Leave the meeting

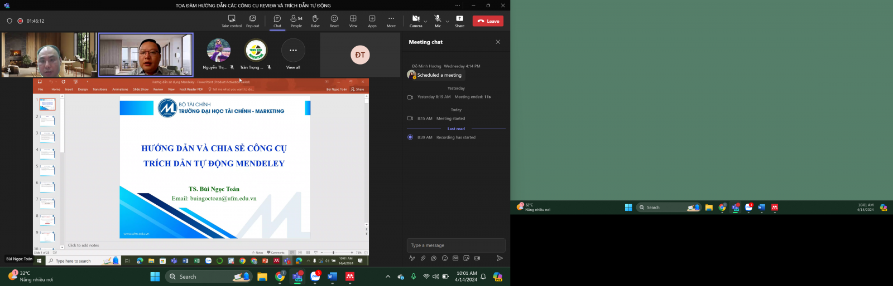coord(488,21)
